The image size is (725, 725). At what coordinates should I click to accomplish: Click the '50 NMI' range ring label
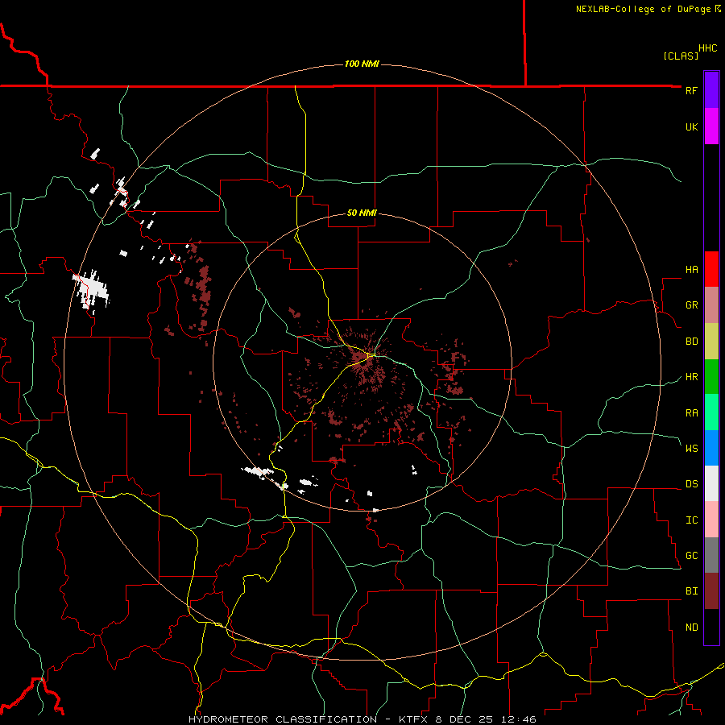[362, 213]
